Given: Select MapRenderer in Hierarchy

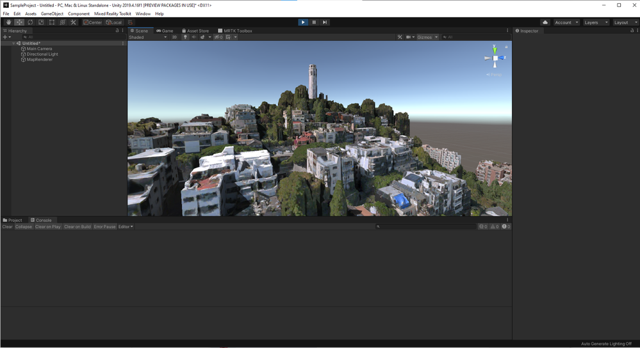Looking at the screenshot, I should point(40,59).
